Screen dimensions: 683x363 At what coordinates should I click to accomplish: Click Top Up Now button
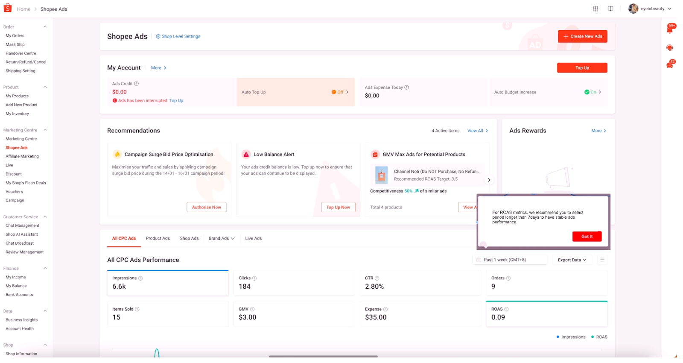[338, 207]
